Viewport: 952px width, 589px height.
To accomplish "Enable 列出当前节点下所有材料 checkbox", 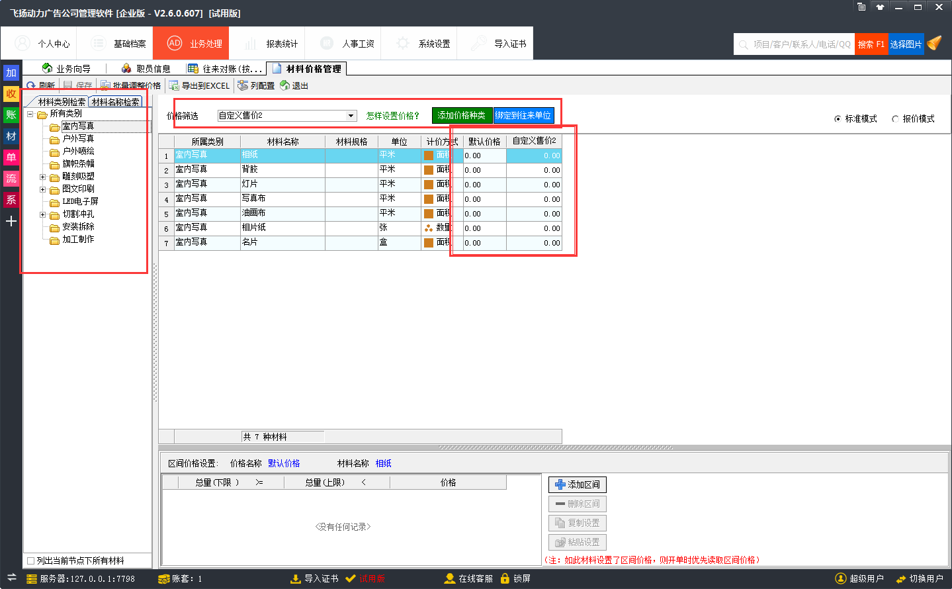I will [31, 561].
